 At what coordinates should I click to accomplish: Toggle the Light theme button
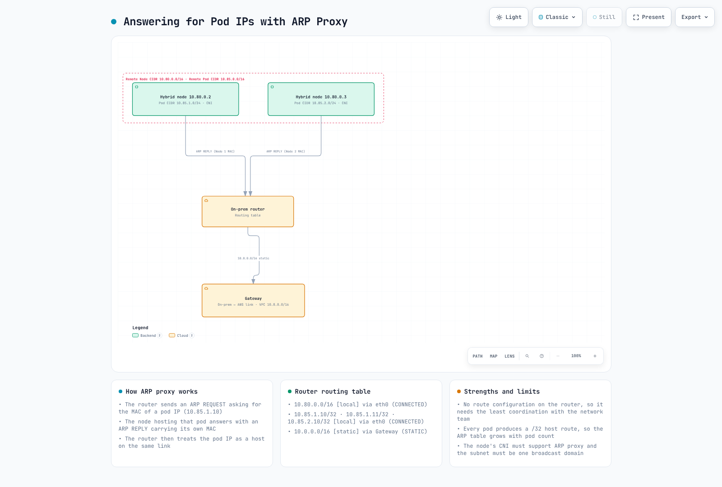click(x=509, y=17)
